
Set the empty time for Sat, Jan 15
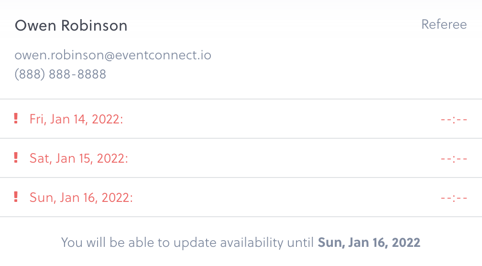453,158
